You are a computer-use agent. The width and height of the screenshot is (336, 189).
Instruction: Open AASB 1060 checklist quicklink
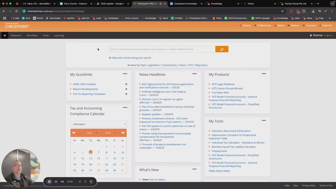pos(84,84)
